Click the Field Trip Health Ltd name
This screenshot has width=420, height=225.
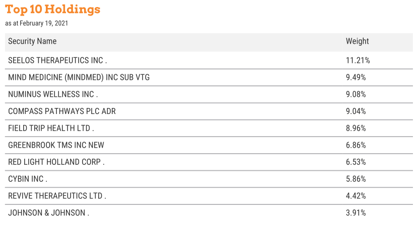tap(51, 128)
